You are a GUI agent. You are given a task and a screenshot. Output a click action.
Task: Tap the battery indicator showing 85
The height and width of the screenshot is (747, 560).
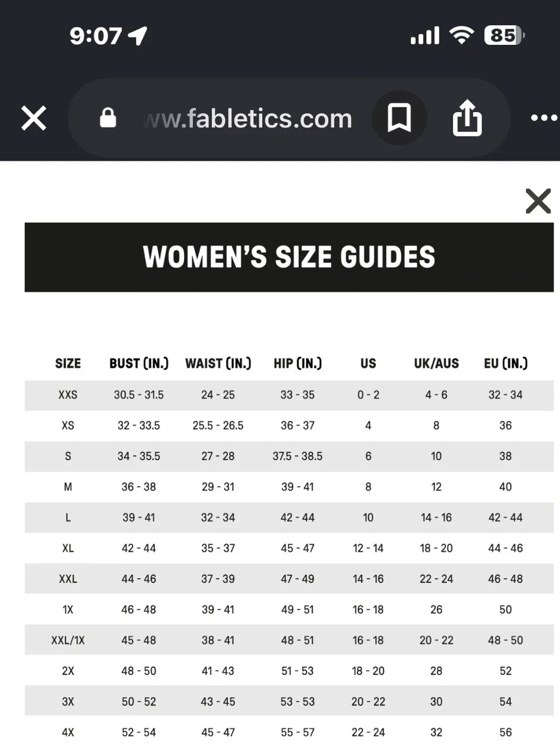pos(504,35)
